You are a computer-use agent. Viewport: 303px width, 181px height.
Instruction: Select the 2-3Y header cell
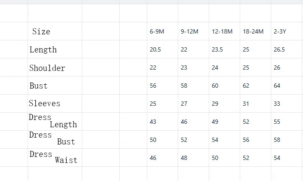[x=279, y=32]
